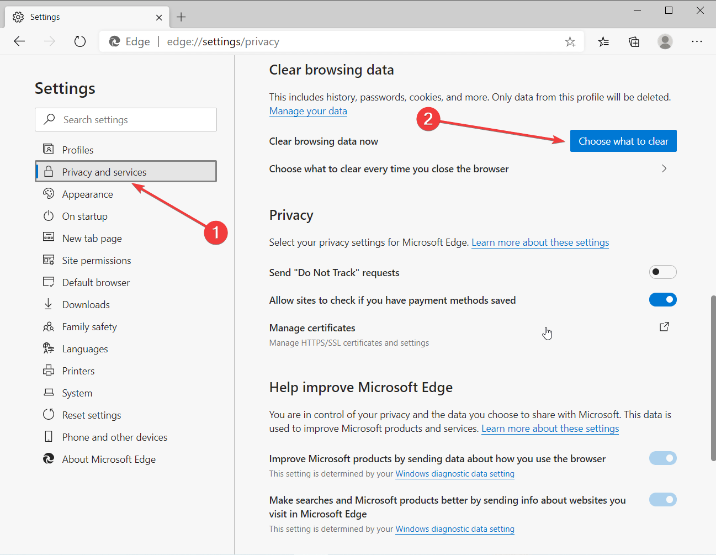Open Appearance settings
Image resolution: width=716 pixels, height=555 pixels.
point(126,194)
